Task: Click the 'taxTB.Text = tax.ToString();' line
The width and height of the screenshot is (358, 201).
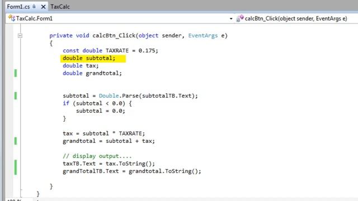Action: pos(109,164)
